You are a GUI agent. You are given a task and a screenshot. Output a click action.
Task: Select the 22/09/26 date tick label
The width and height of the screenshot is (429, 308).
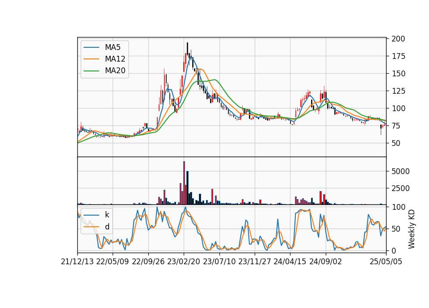coord(148,262)
